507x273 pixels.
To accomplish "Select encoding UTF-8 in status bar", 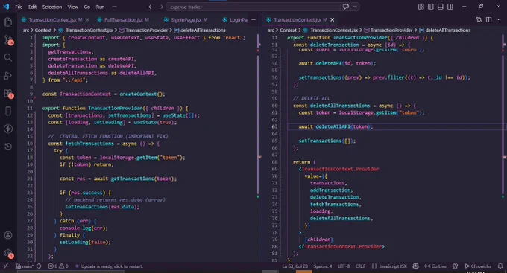I will (x=344, y=266).
